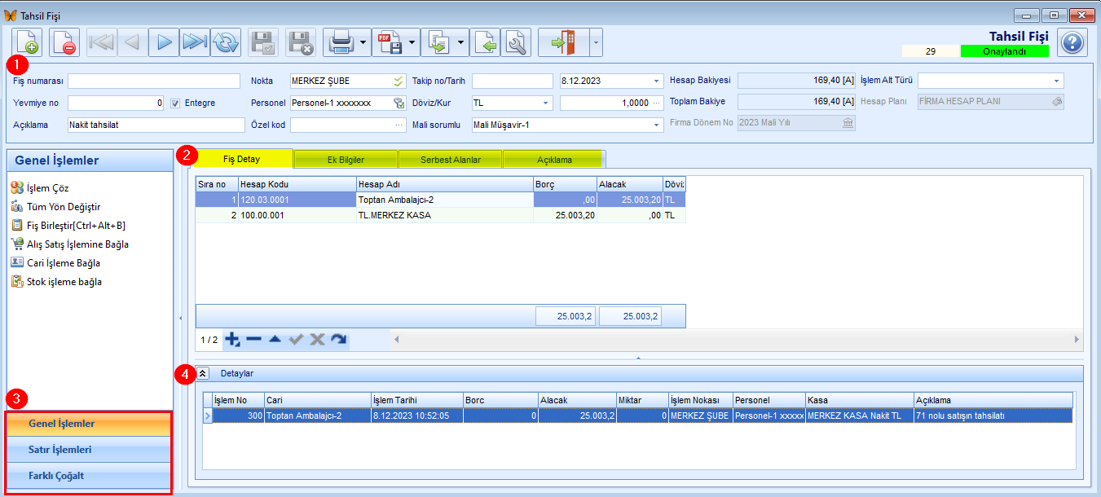Switch to the Ek Bilgiler tab
The image size is (1101, 497).
tap(346, 160)
